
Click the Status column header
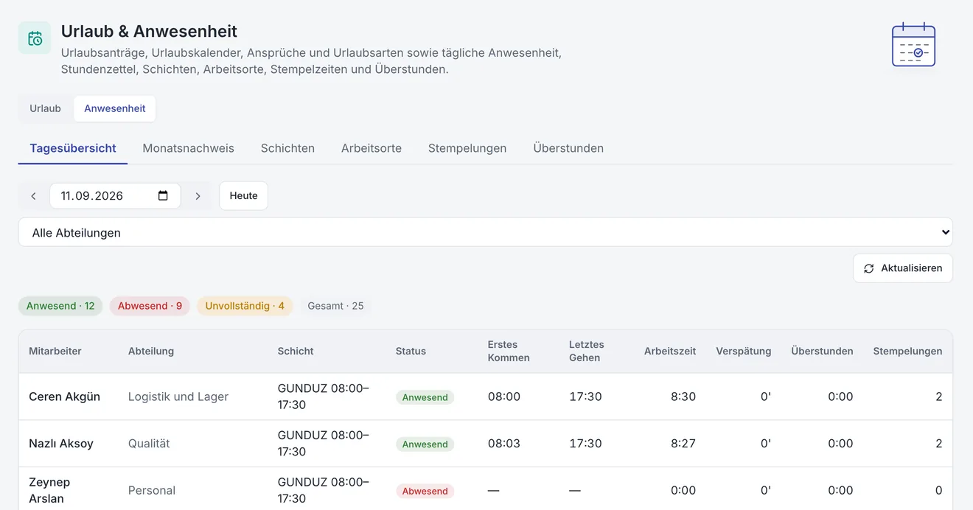(411, 352)
